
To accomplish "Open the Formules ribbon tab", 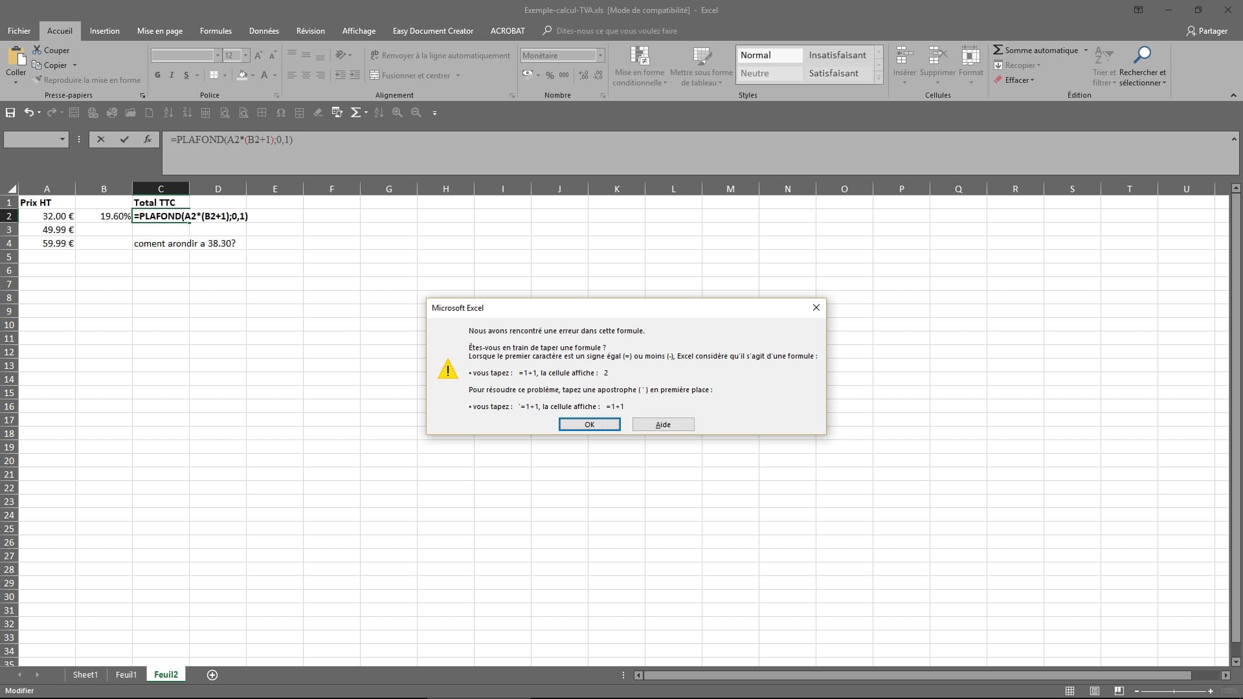I will coord(216,31).
